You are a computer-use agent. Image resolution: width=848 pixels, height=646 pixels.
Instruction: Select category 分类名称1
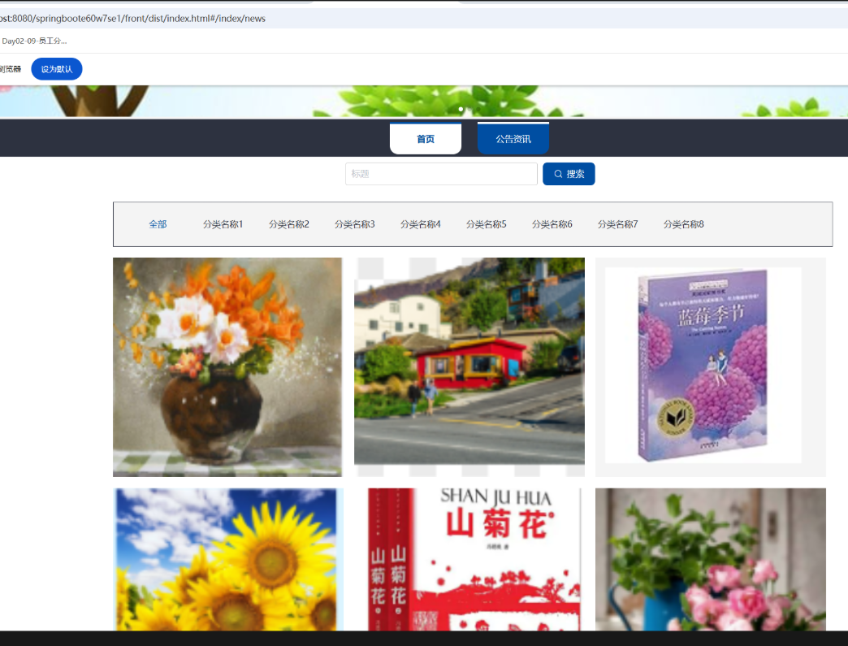point(223,224)
